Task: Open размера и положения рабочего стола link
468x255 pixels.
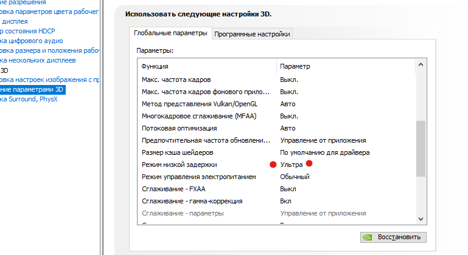Action: point(49,50)
